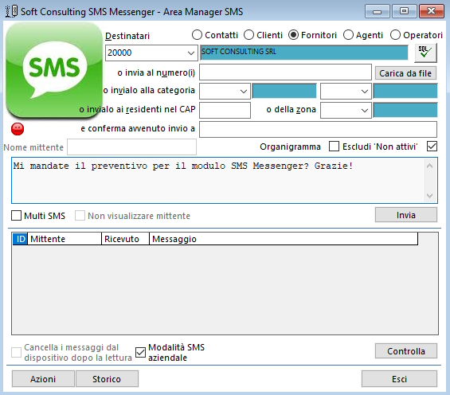Click the Carica da file button
Viewport: 450px width, 395px height.
point(405,73)
